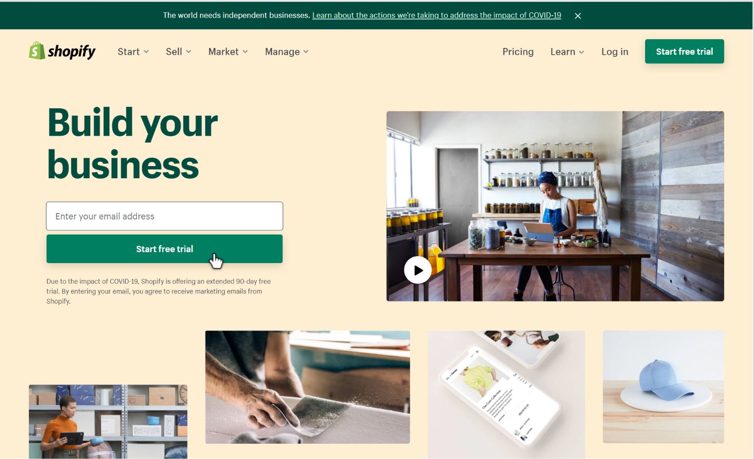Expand the Learn dropdown
Image resolution: width=754 pixels, height=459 pixels.
tap(567, 51)
